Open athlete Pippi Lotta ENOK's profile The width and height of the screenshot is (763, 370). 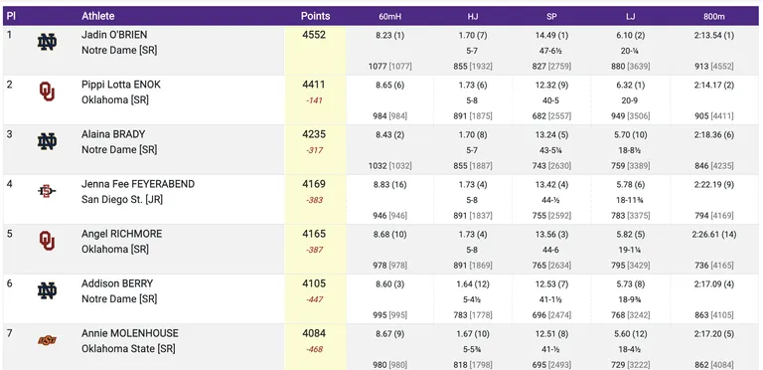[120, 85]
